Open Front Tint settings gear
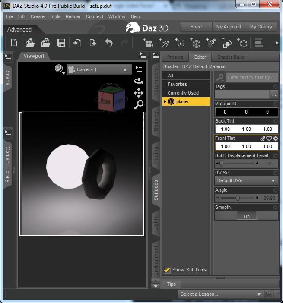Screen dimensions: 283x303 tap(276, 139)
